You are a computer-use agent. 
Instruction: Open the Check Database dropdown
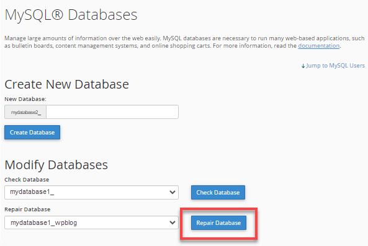(91, 192)
